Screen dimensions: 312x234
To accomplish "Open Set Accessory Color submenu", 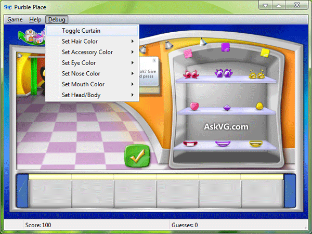I will tap(92, 52).
